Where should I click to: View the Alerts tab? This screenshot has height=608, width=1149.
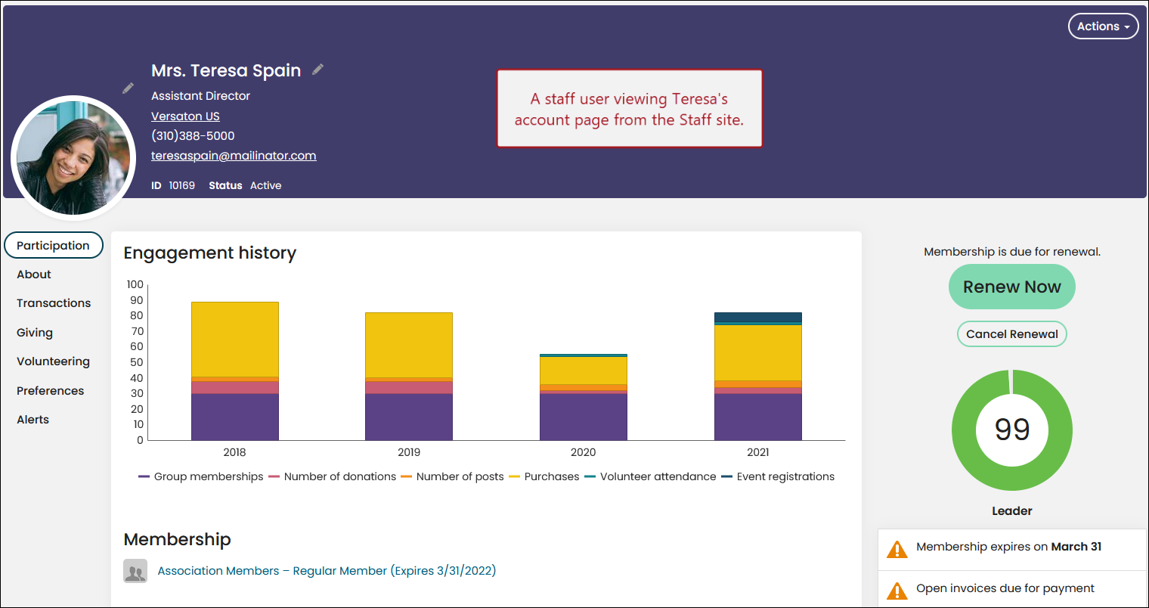coord(33,420)
